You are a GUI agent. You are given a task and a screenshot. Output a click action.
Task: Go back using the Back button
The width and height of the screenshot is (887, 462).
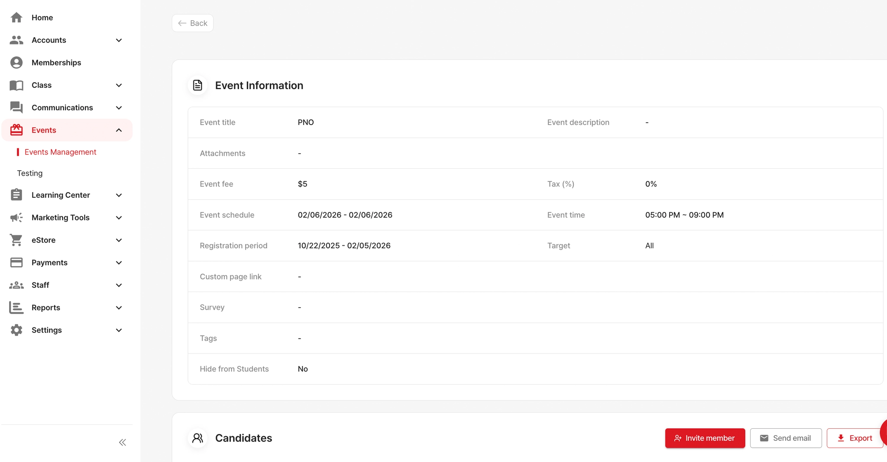[193, 23]
